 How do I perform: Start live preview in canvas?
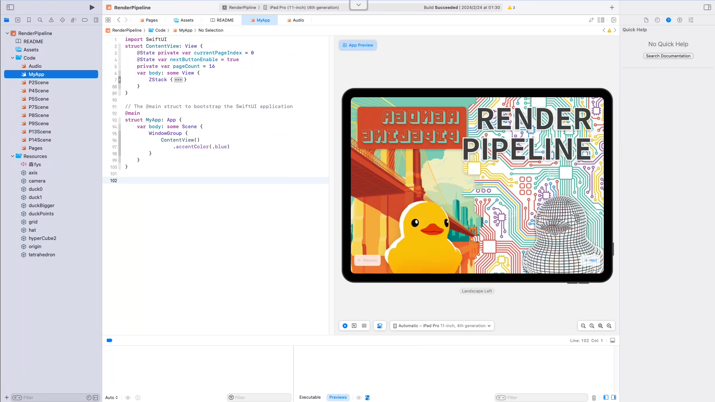coord(345,326)
